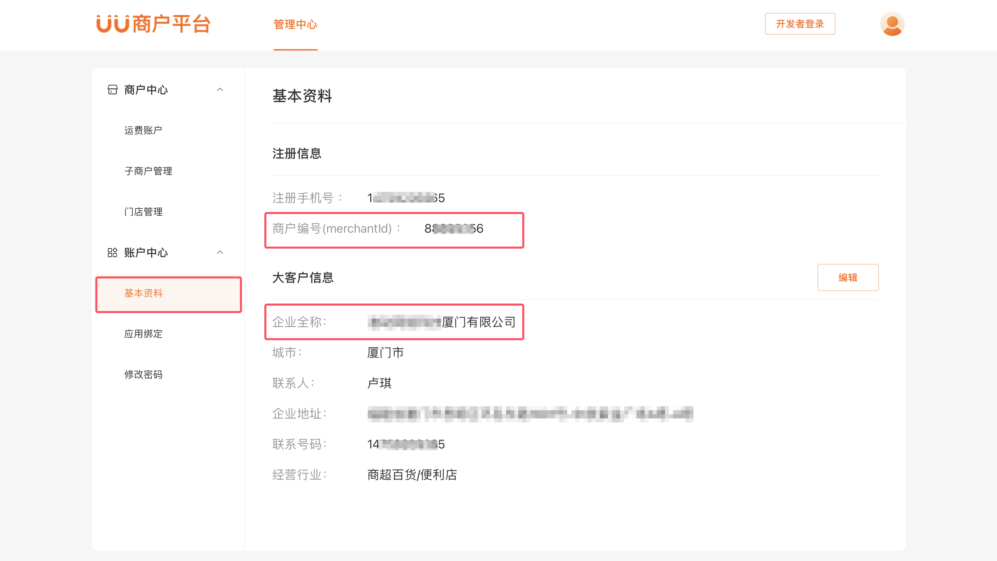The width and height of the screenshot is (997, 561).
Task: Collapse the 账户中心 section chevron
Action: (220, 253)
